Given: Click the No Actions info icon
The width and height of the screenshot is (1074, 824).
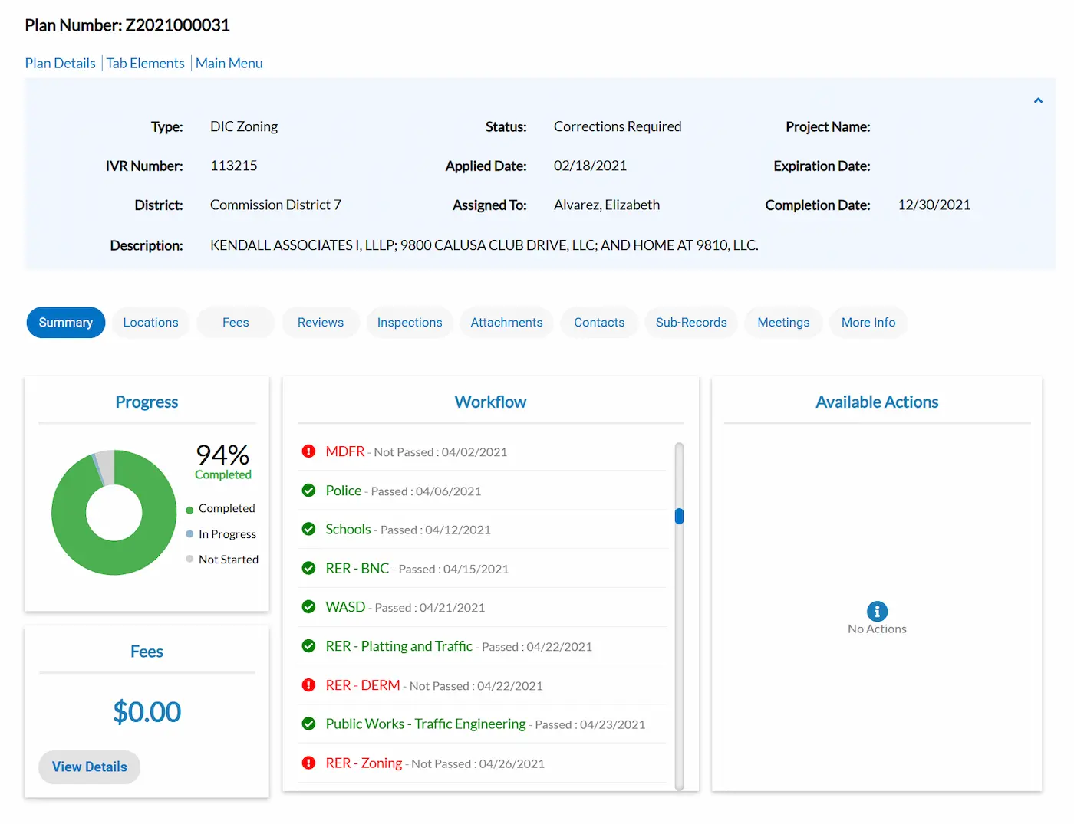Looking at the screenshot, I should tap(877, 611).
